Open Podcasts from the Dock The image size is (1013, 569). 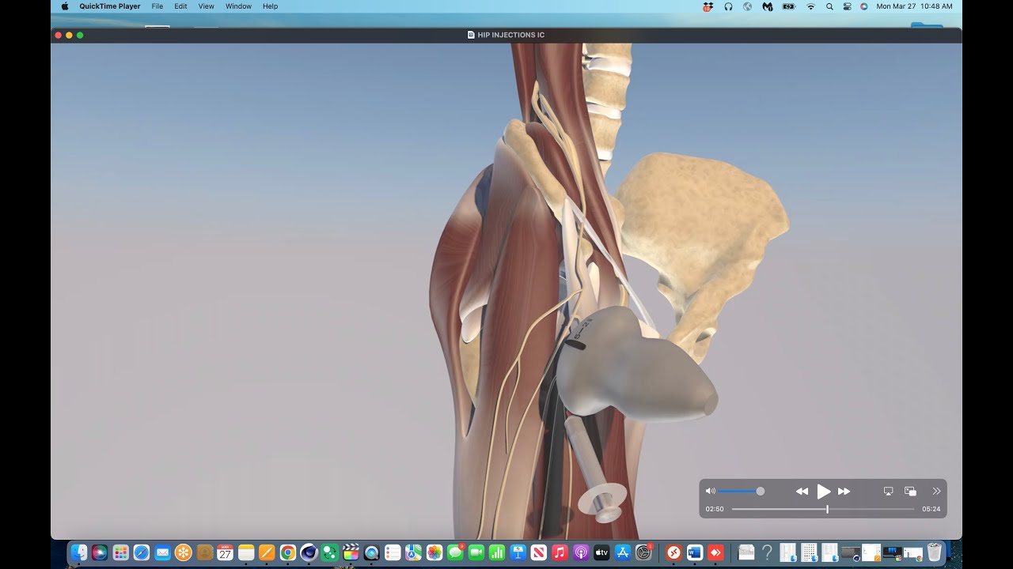581,552
